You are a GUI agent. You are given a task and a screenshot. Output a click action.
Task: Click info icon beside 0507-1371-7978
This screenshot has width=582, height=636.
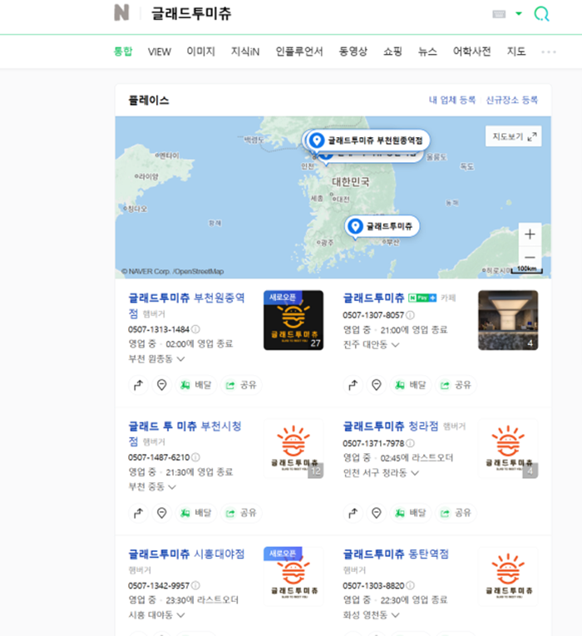click(x=410, y=443)
